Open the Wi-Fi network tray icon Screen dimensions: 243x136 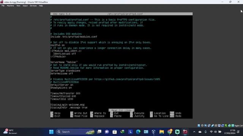click(211, 132)
